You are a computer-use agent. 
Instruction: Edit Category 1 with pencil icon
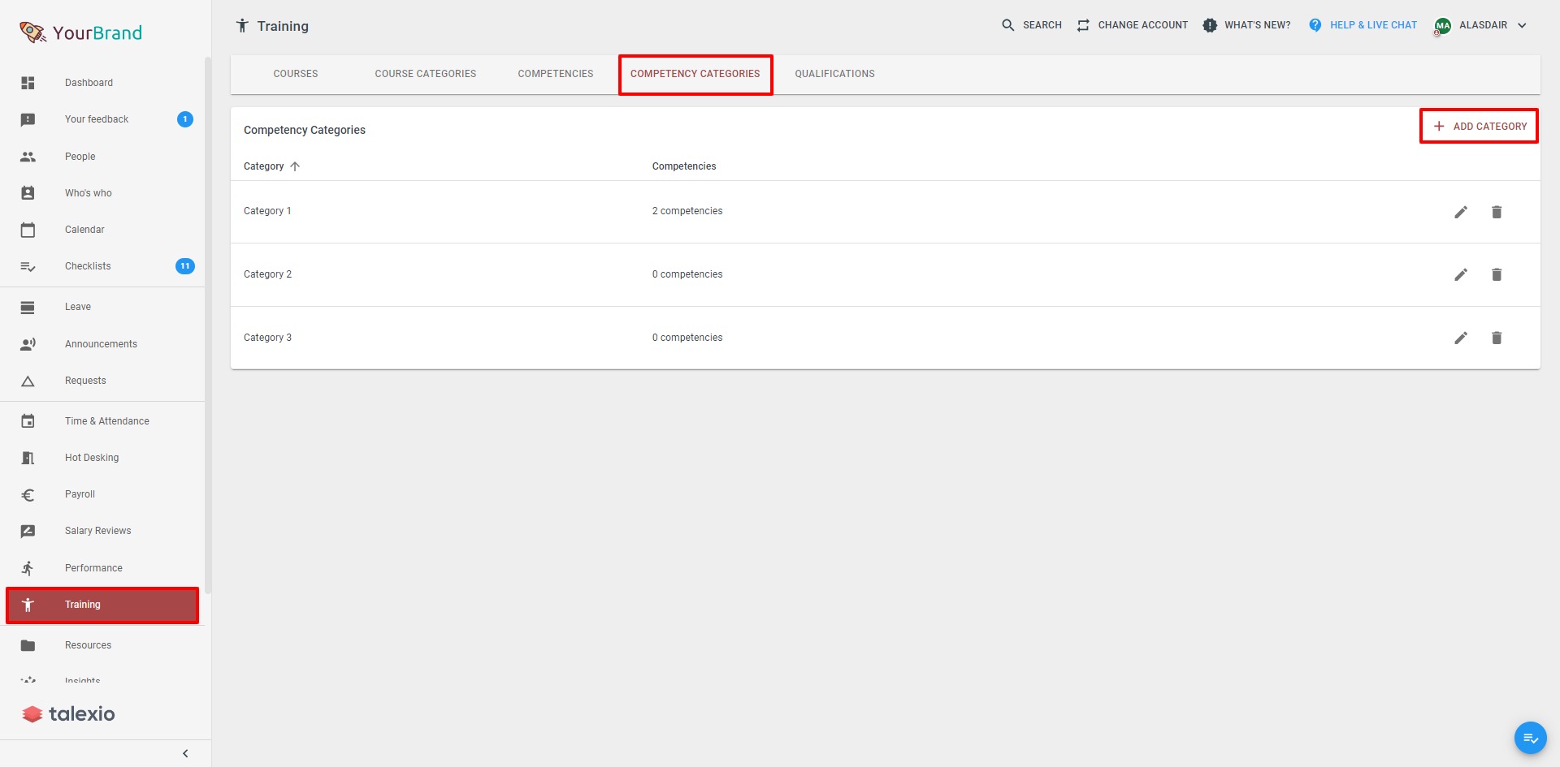tap(1461, 212)
